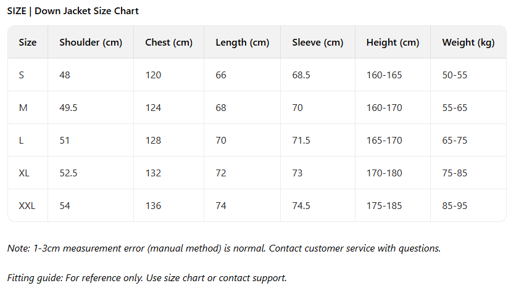The height and width of the screenshot is (291, 511).
Task: Click the Size column header
Action: tap(28, 43)
